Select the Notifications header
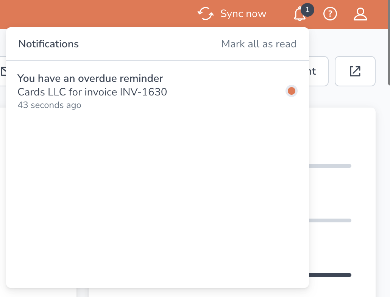Image resolution: width=390 pixels, height=297 pixels. point(48,44)
